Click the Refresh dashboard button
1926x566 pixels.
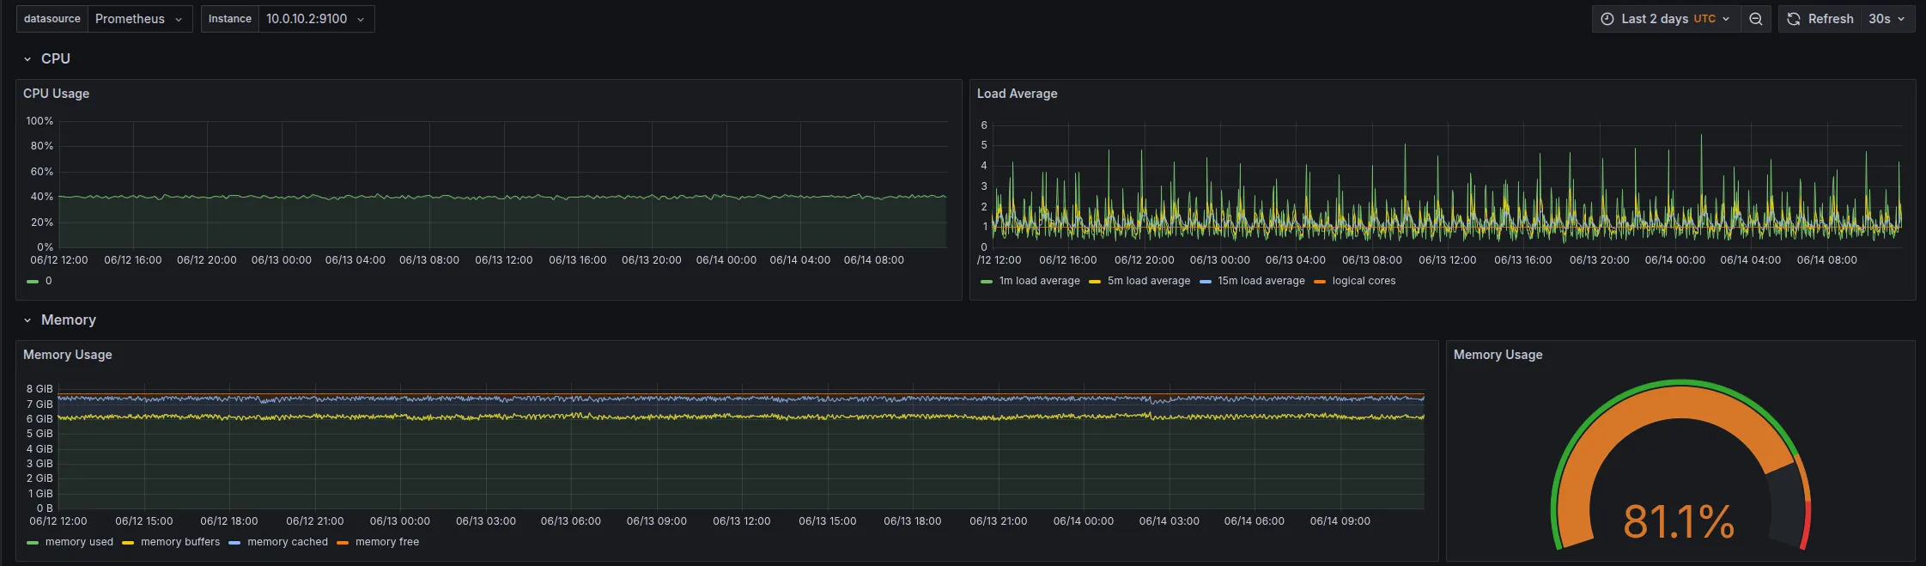[1820, 19]
